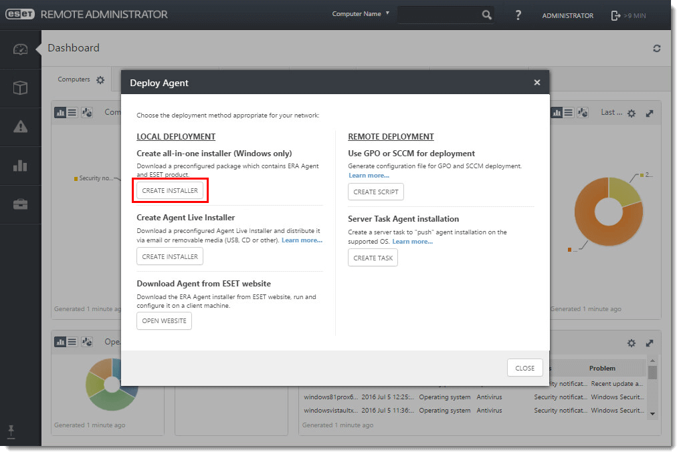
Task: Switch to the Computers dashboard tab
Action: 74,79
